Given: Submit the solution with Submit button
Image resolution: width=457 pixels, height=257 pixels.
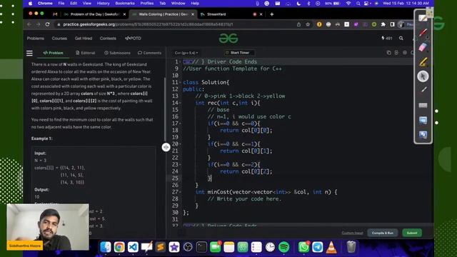Looking at the screenshot, I should click(x=412, y=233).
